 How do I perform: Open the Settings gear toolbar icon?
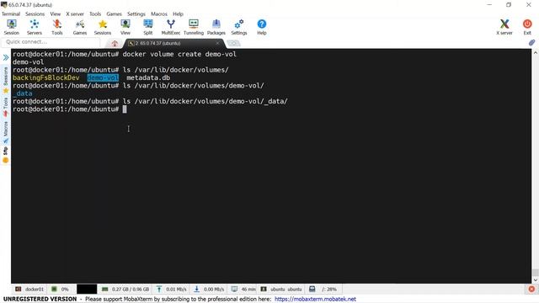[x=239, y=27]
